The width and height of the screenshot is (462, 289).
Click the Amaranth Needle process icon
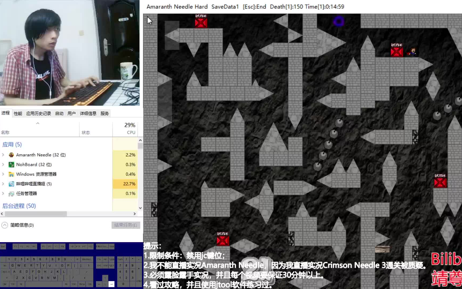11,155
